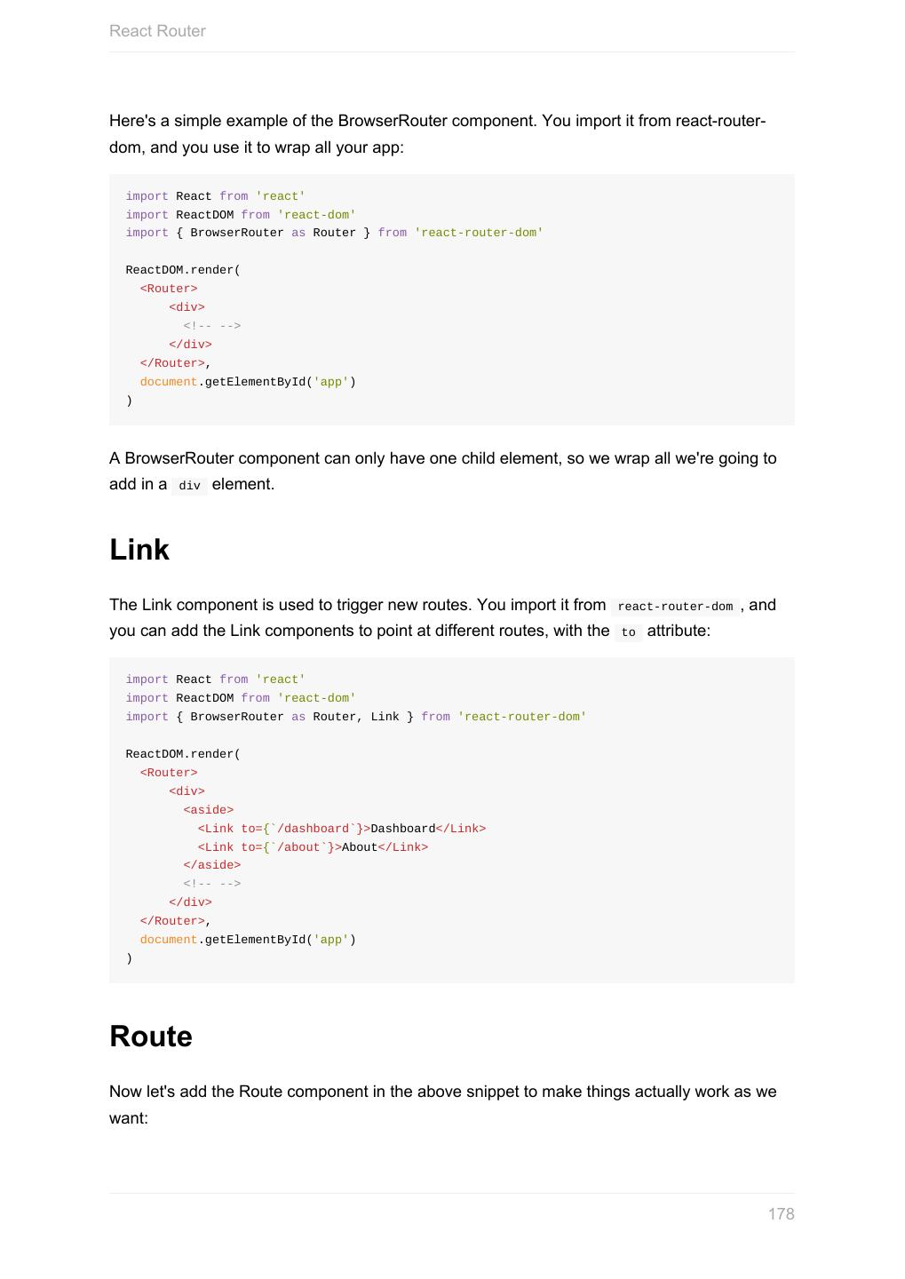Click the About Link code line
This screenshot has height=1279, width=905.
[313, 847]
